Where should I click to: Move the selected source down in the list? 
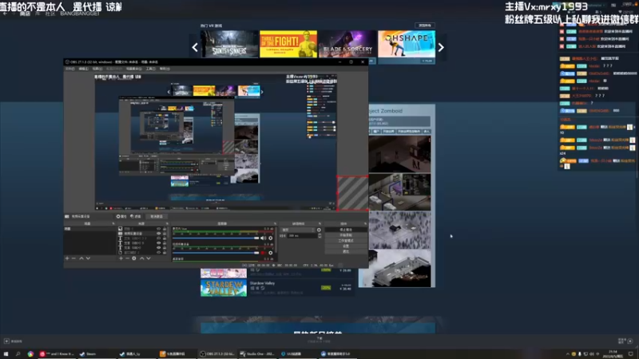(149, 258)
